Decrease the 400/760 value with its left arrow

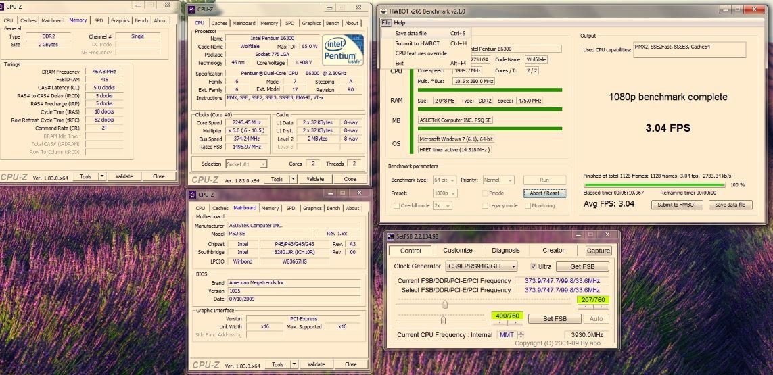click(x=499, y=323)
